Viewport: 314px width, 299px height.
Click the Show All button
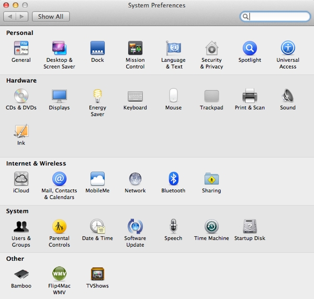[x=51, y=16]
